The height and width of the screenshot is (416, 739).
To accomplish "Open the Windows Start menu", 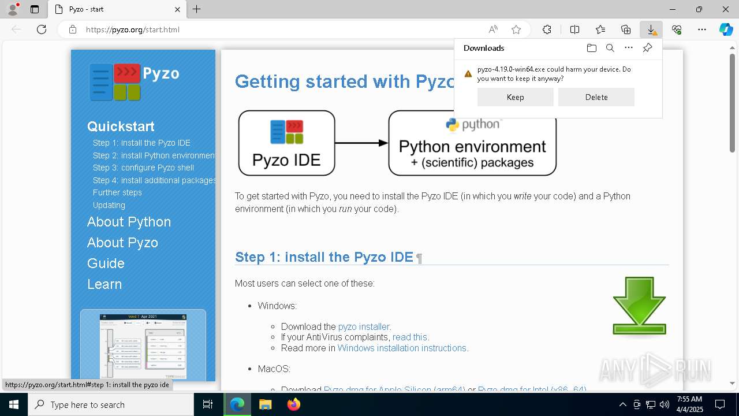I will (x=14, y=404).
